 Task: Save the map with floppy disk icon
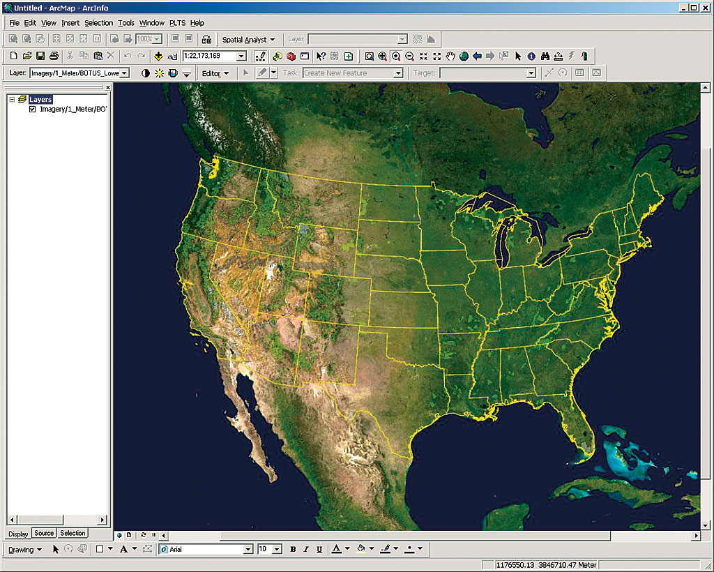point(40,56)
